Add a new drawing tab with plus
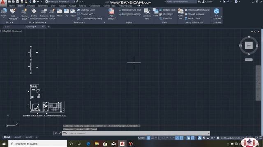Image resolution: width=263 pixels, height=147 pixels. pos(48,27)
